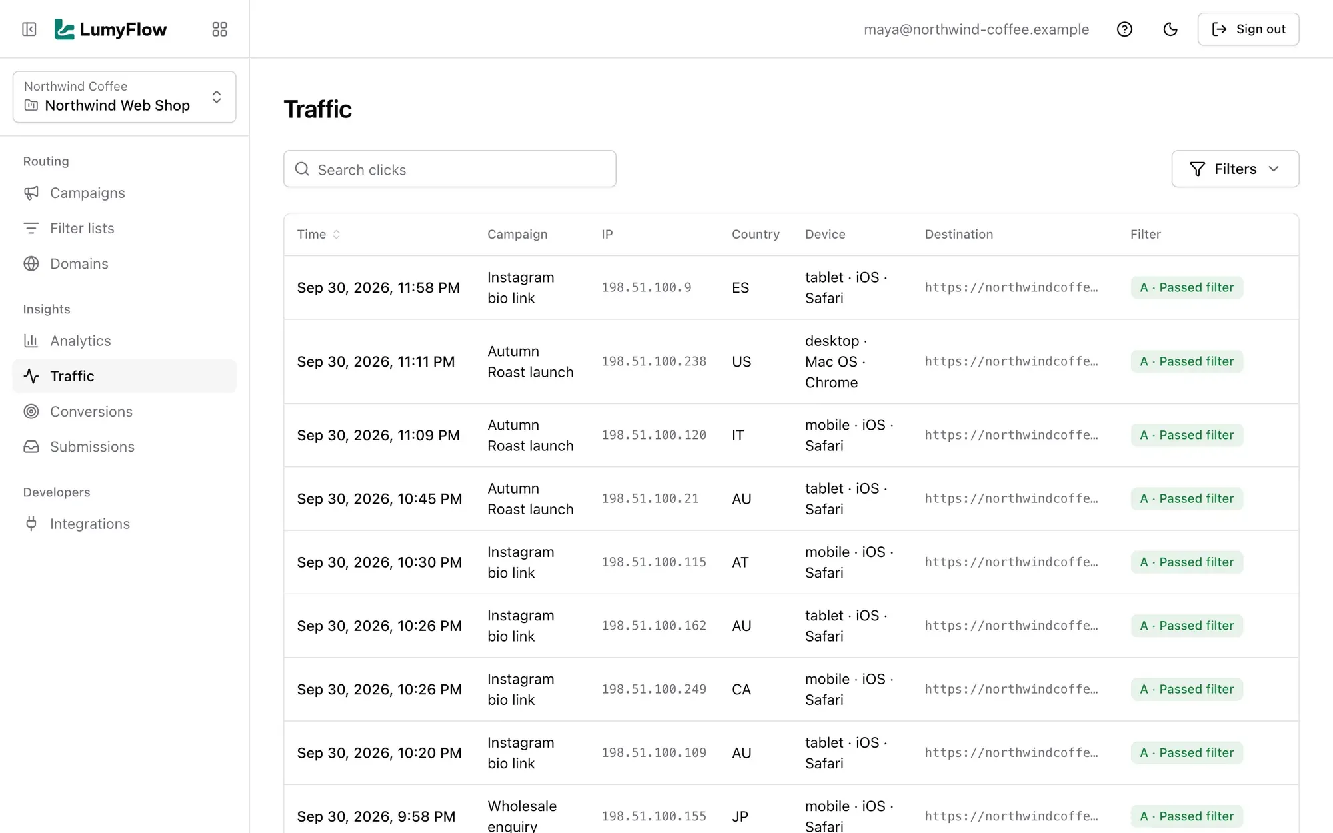This screenshot has height=833, width=1333.
Task: Click the Campaigns megaphone icon
Action: (31, 193)
